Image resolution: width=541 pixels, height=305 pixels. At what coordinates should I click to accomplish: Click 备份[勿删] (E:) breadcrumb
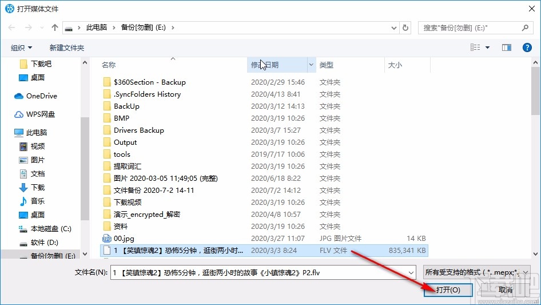pyautogui.click(x=143, y=27)
